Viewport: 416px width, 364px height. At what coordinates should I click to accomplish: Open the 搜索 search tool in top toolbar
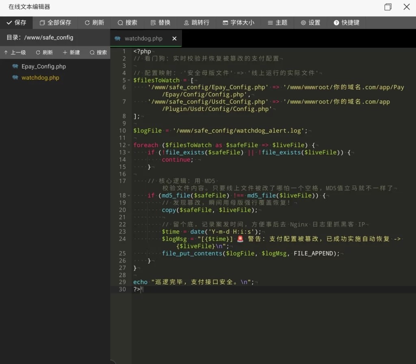pos(128,23)
